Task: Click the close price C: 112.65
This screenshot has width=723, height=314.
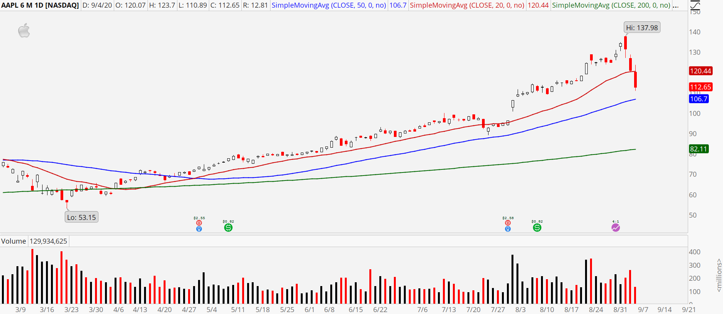Action: pos(225,5)
